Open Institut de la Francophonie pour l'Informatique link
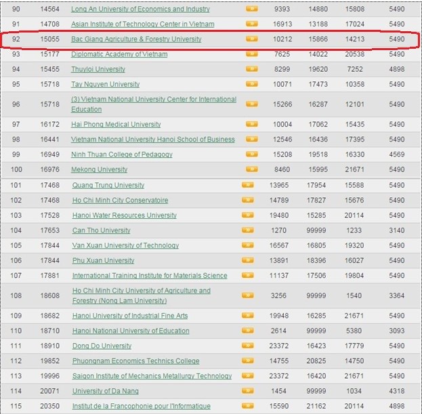The width and height of the screenshot is (422, 414). (x=142, y=406)
